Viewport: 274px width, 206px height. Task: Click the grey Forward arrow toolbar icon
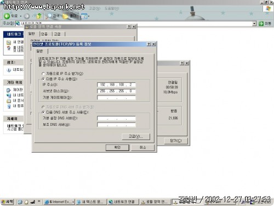27,16
